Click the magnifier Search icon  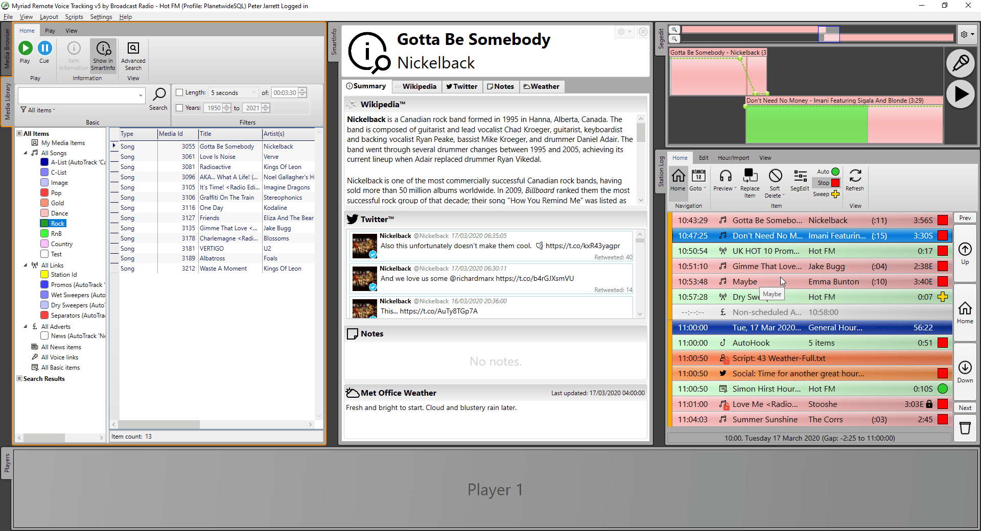159,94
